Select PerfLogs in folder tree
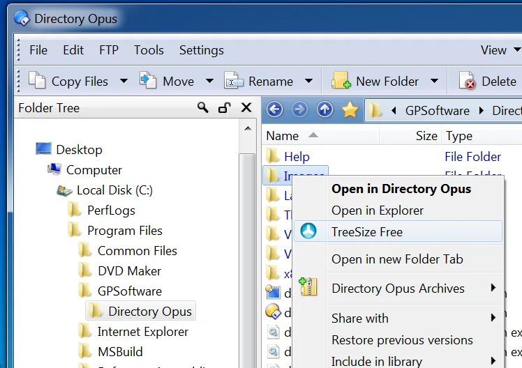This screenshot has height=368, width=522. tap(111, 210)
